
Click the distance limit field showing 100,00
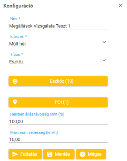click(x=58, y=122)
